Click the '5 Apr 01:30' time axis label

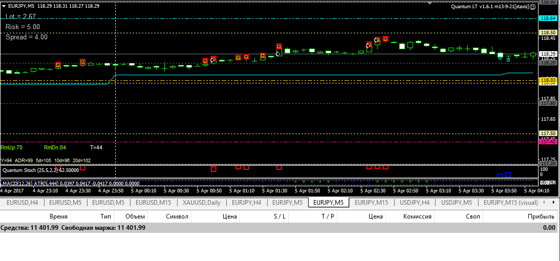(x=275, y=191)
